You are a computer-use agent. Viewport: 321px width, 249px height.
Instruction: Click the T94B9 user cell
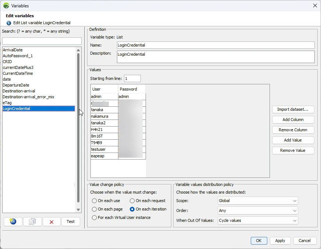(x=104, y=143)
